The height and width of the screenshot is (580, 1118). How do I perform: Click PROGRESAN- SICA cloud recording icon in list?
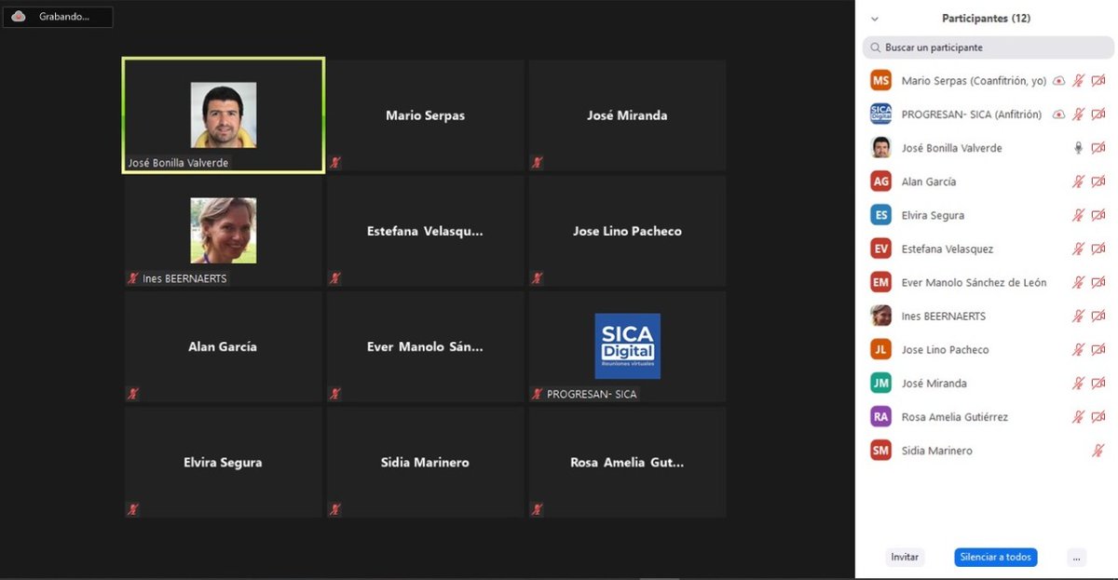(1059, 115)
